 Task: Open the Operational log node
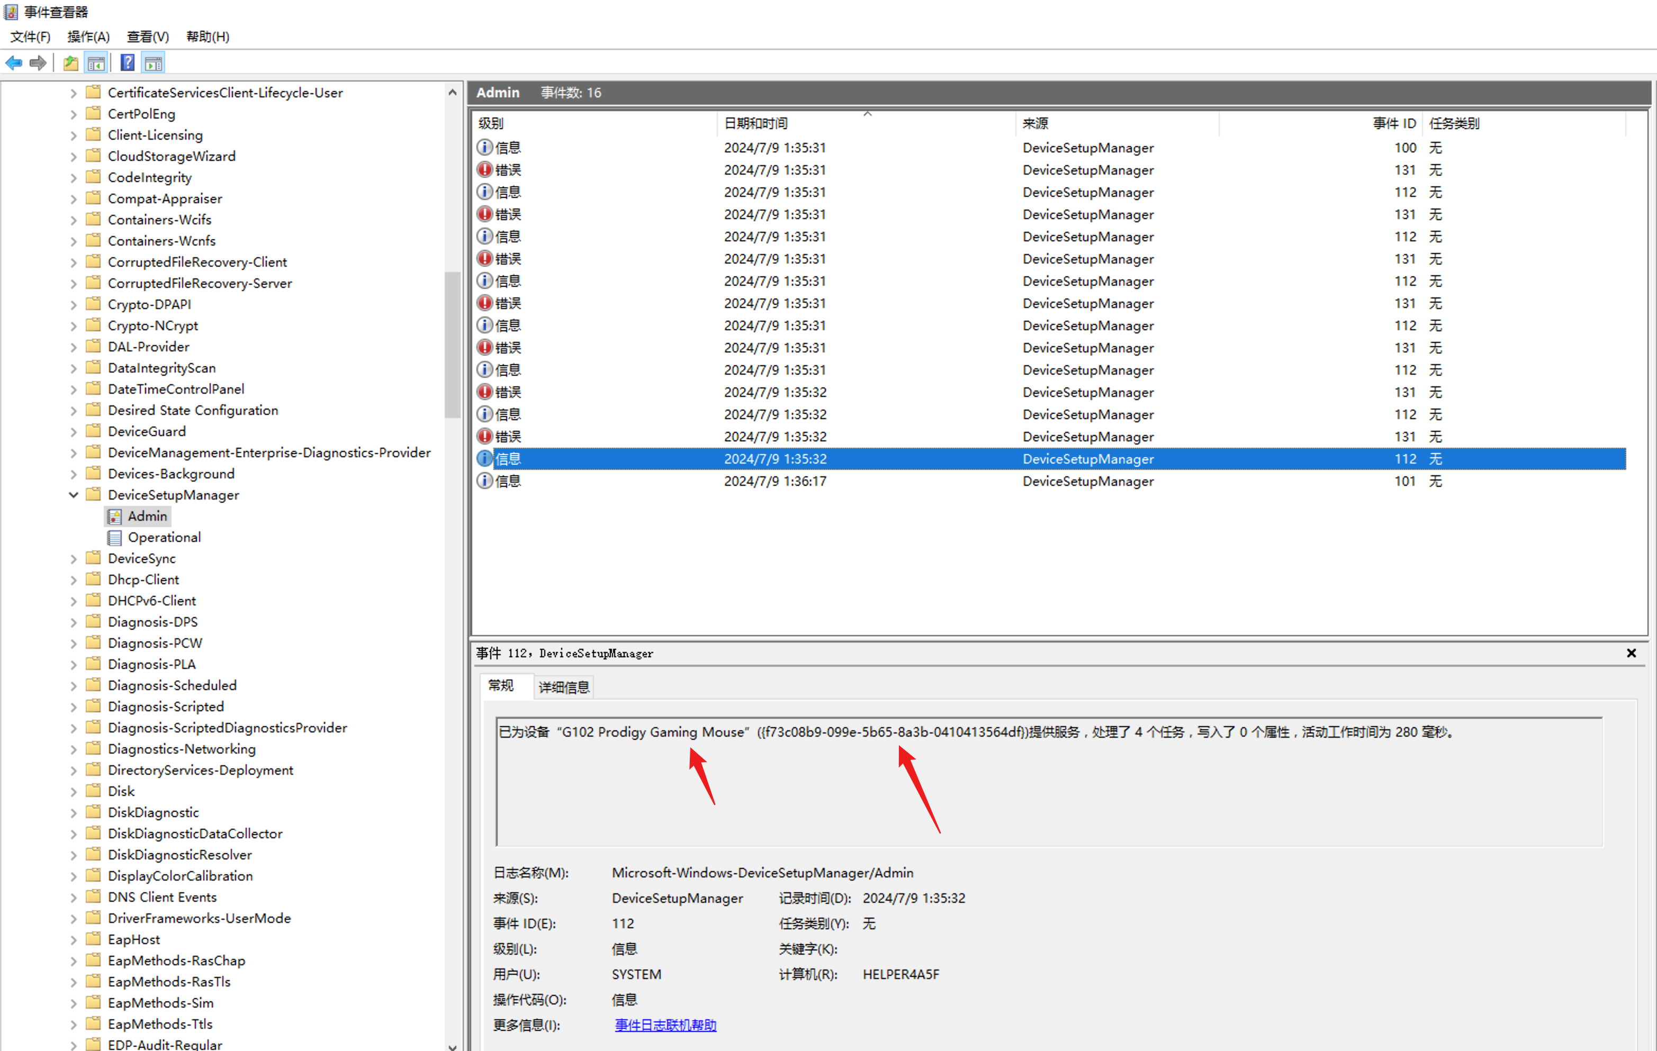point(164,537)
